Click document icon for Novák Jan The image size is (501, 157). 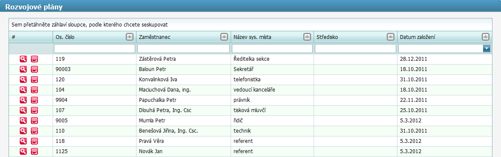click(x=34, y=151)
